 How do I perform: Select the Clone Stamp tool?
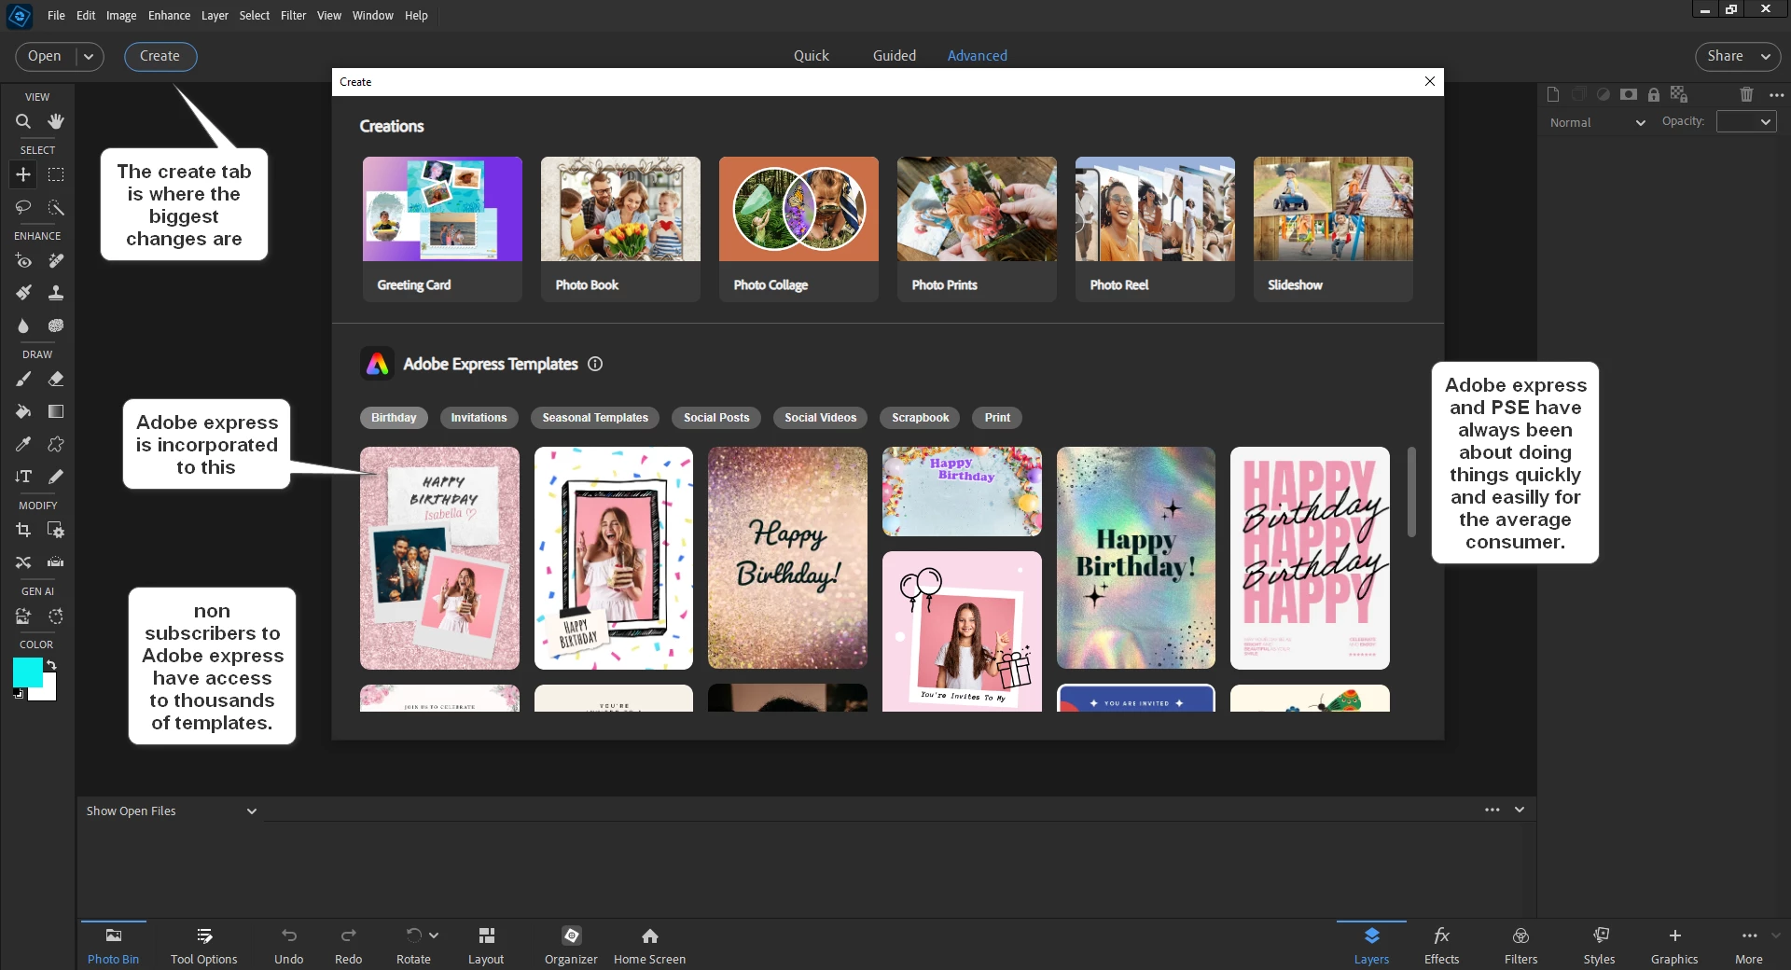56,293
